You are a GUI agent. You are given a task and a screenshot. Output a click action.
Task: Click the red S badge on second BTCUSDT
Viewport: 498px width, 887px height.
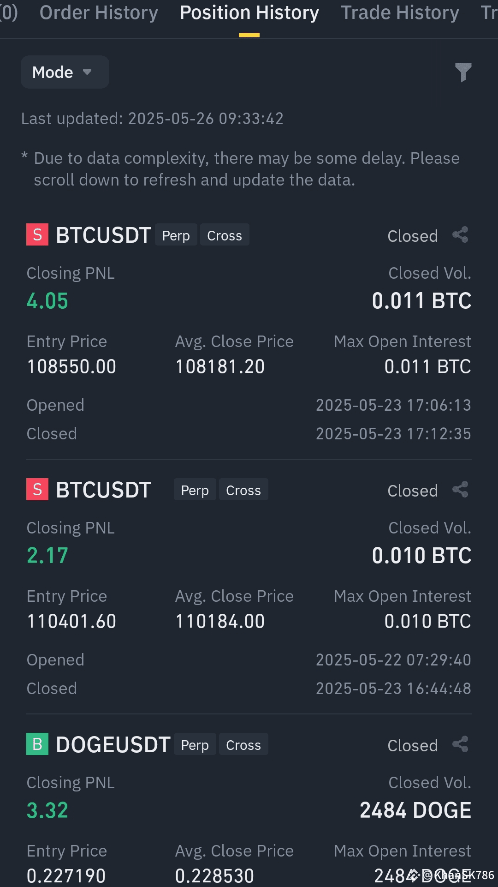(x=37, y=489)
